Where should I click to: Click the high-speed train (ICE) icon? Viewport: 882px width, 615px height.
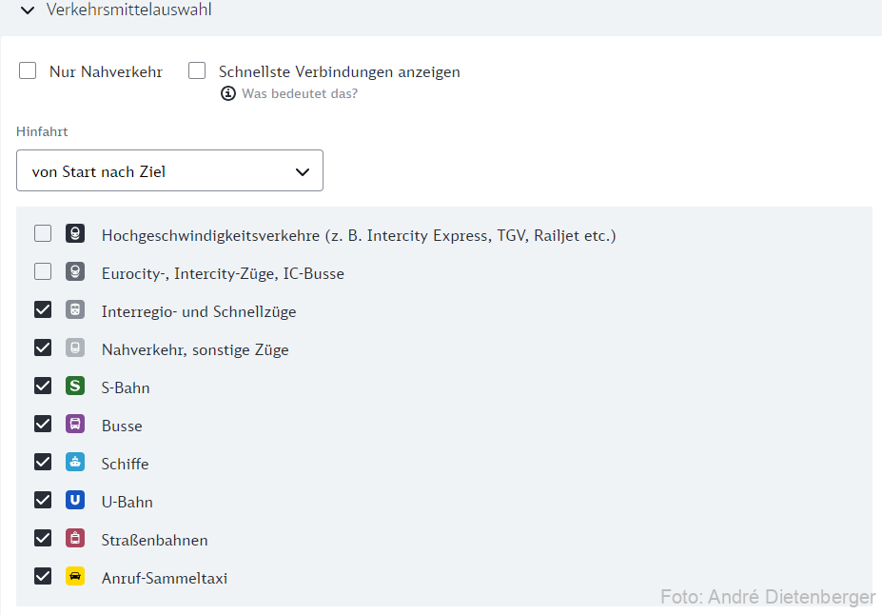point(75,233)
